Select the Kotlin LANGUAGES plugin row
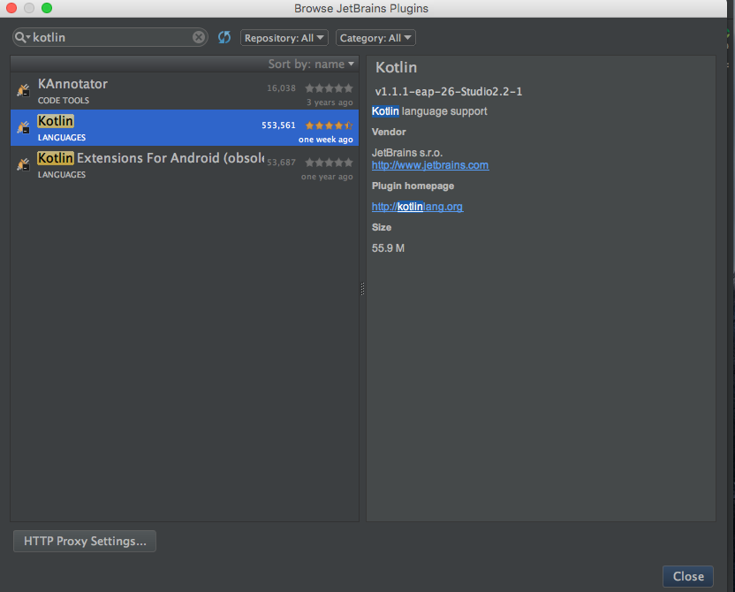Image resolution: width=735 pixels, height=592 pixels. [x=185, y=128]
